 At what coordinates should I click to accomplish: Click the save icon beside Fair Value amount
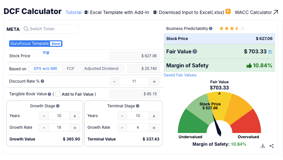[x=270, y=52]
